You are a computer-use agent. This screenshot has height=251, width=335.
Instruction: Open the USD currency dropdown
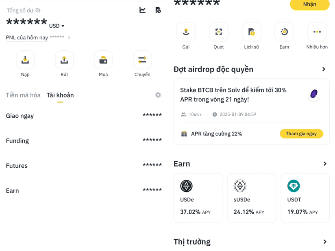point(57,26)
